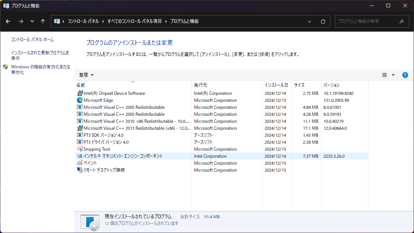
Task: Select Microsoft Visual C++ 2010 x86 Redistributable
Action: 137,121
